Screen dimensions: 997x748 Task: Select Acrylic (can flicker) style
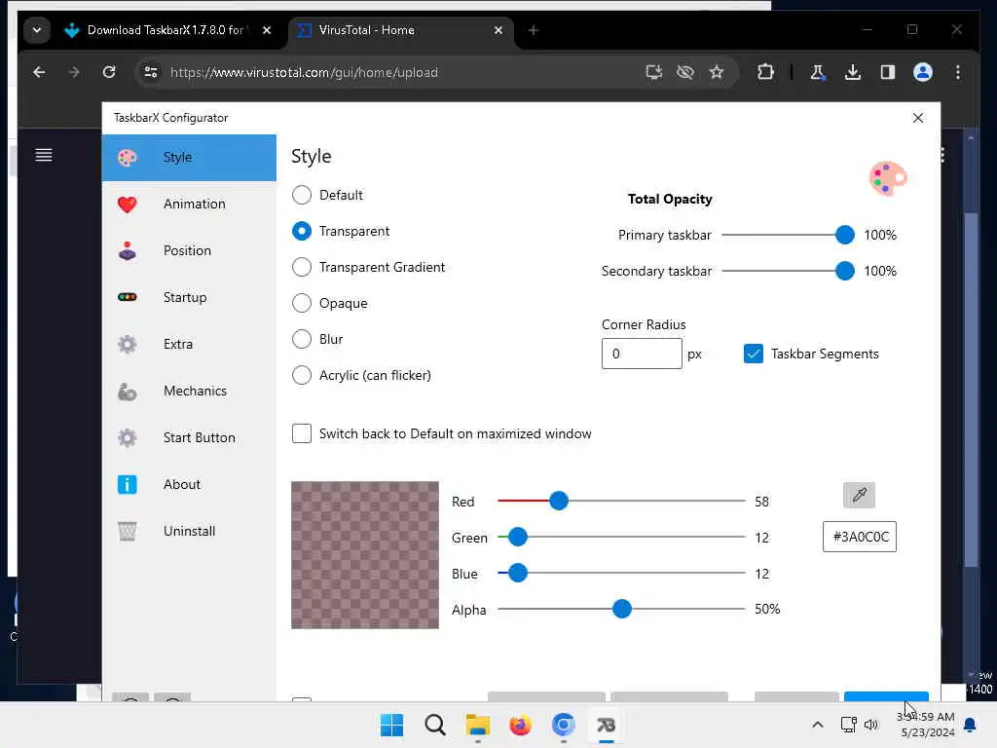[302, 375]
